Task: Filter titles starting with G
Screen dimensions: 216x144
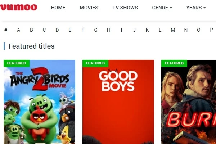Action: (x=96, y=30)
